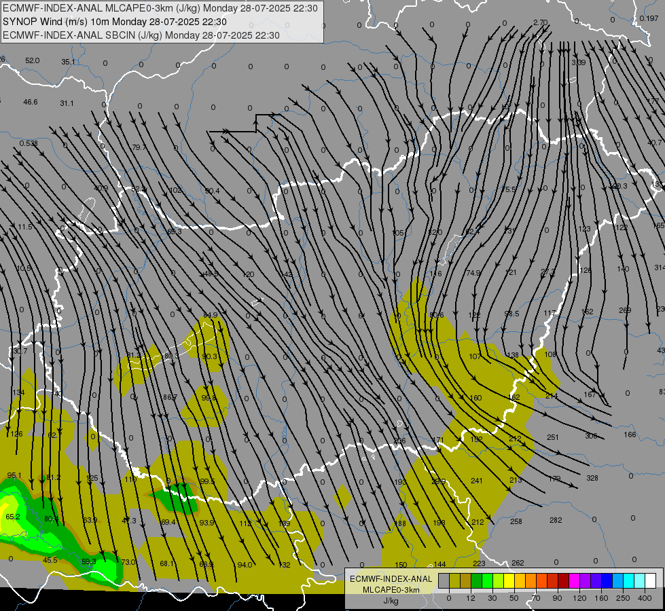Click the legend tick label 12
The width and height of the screenshot is (665, 611).
[x=470, y=598]
